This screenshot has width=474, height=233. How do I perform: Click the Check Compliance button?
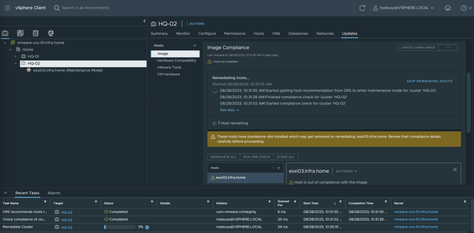click(418, 48)
